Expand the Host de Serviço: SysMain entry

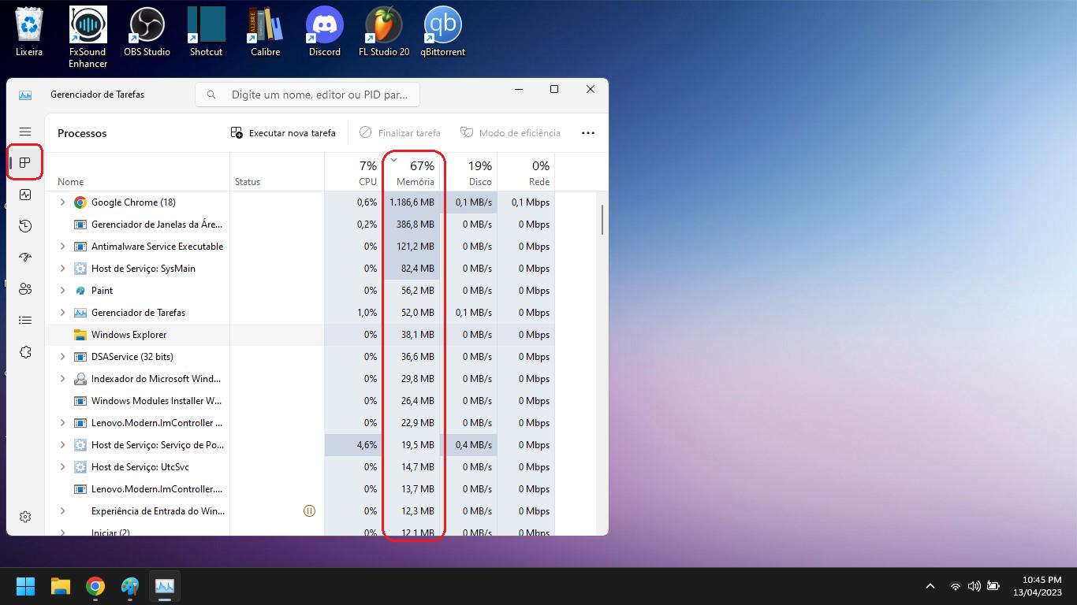[62, 268]
